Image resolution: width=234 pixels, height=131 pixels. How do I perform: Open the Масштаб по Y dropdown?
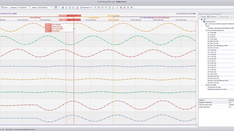(87, 7)
